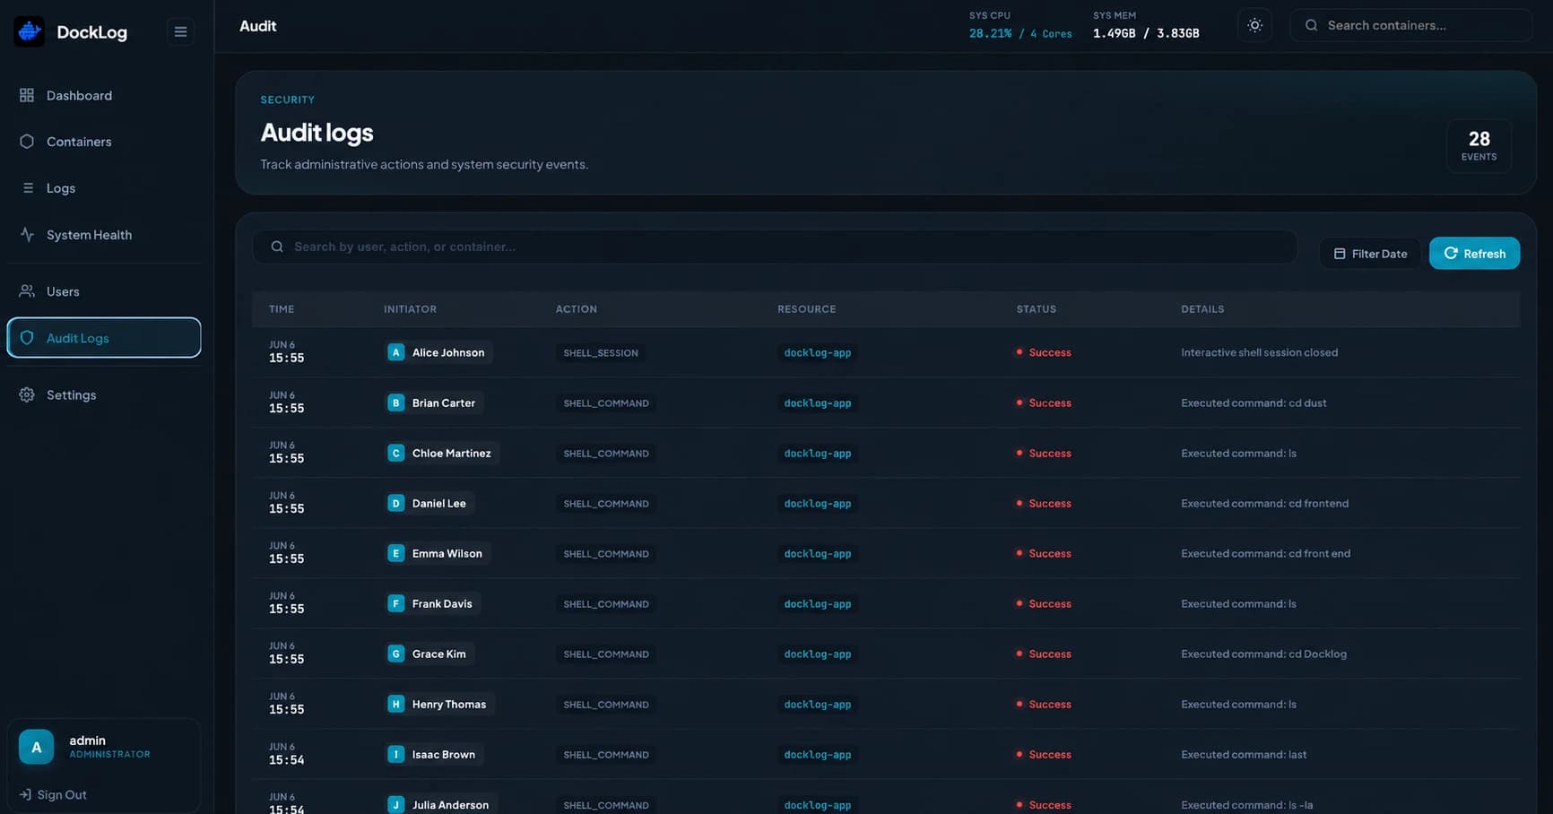The image size is (1553, 814).
Task: Click the Sign Out arrow icon
Action: click(25, 794)
